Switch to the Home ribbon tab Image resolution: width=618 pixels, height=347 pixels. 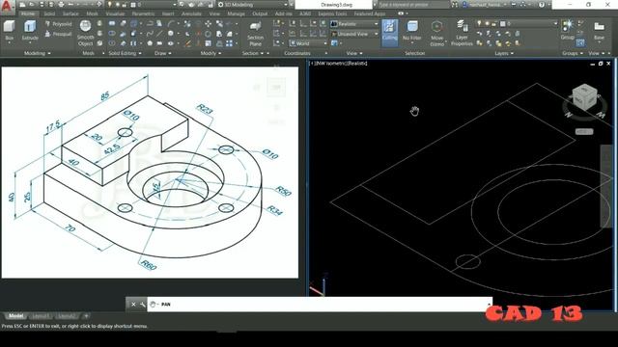(28, 13)
